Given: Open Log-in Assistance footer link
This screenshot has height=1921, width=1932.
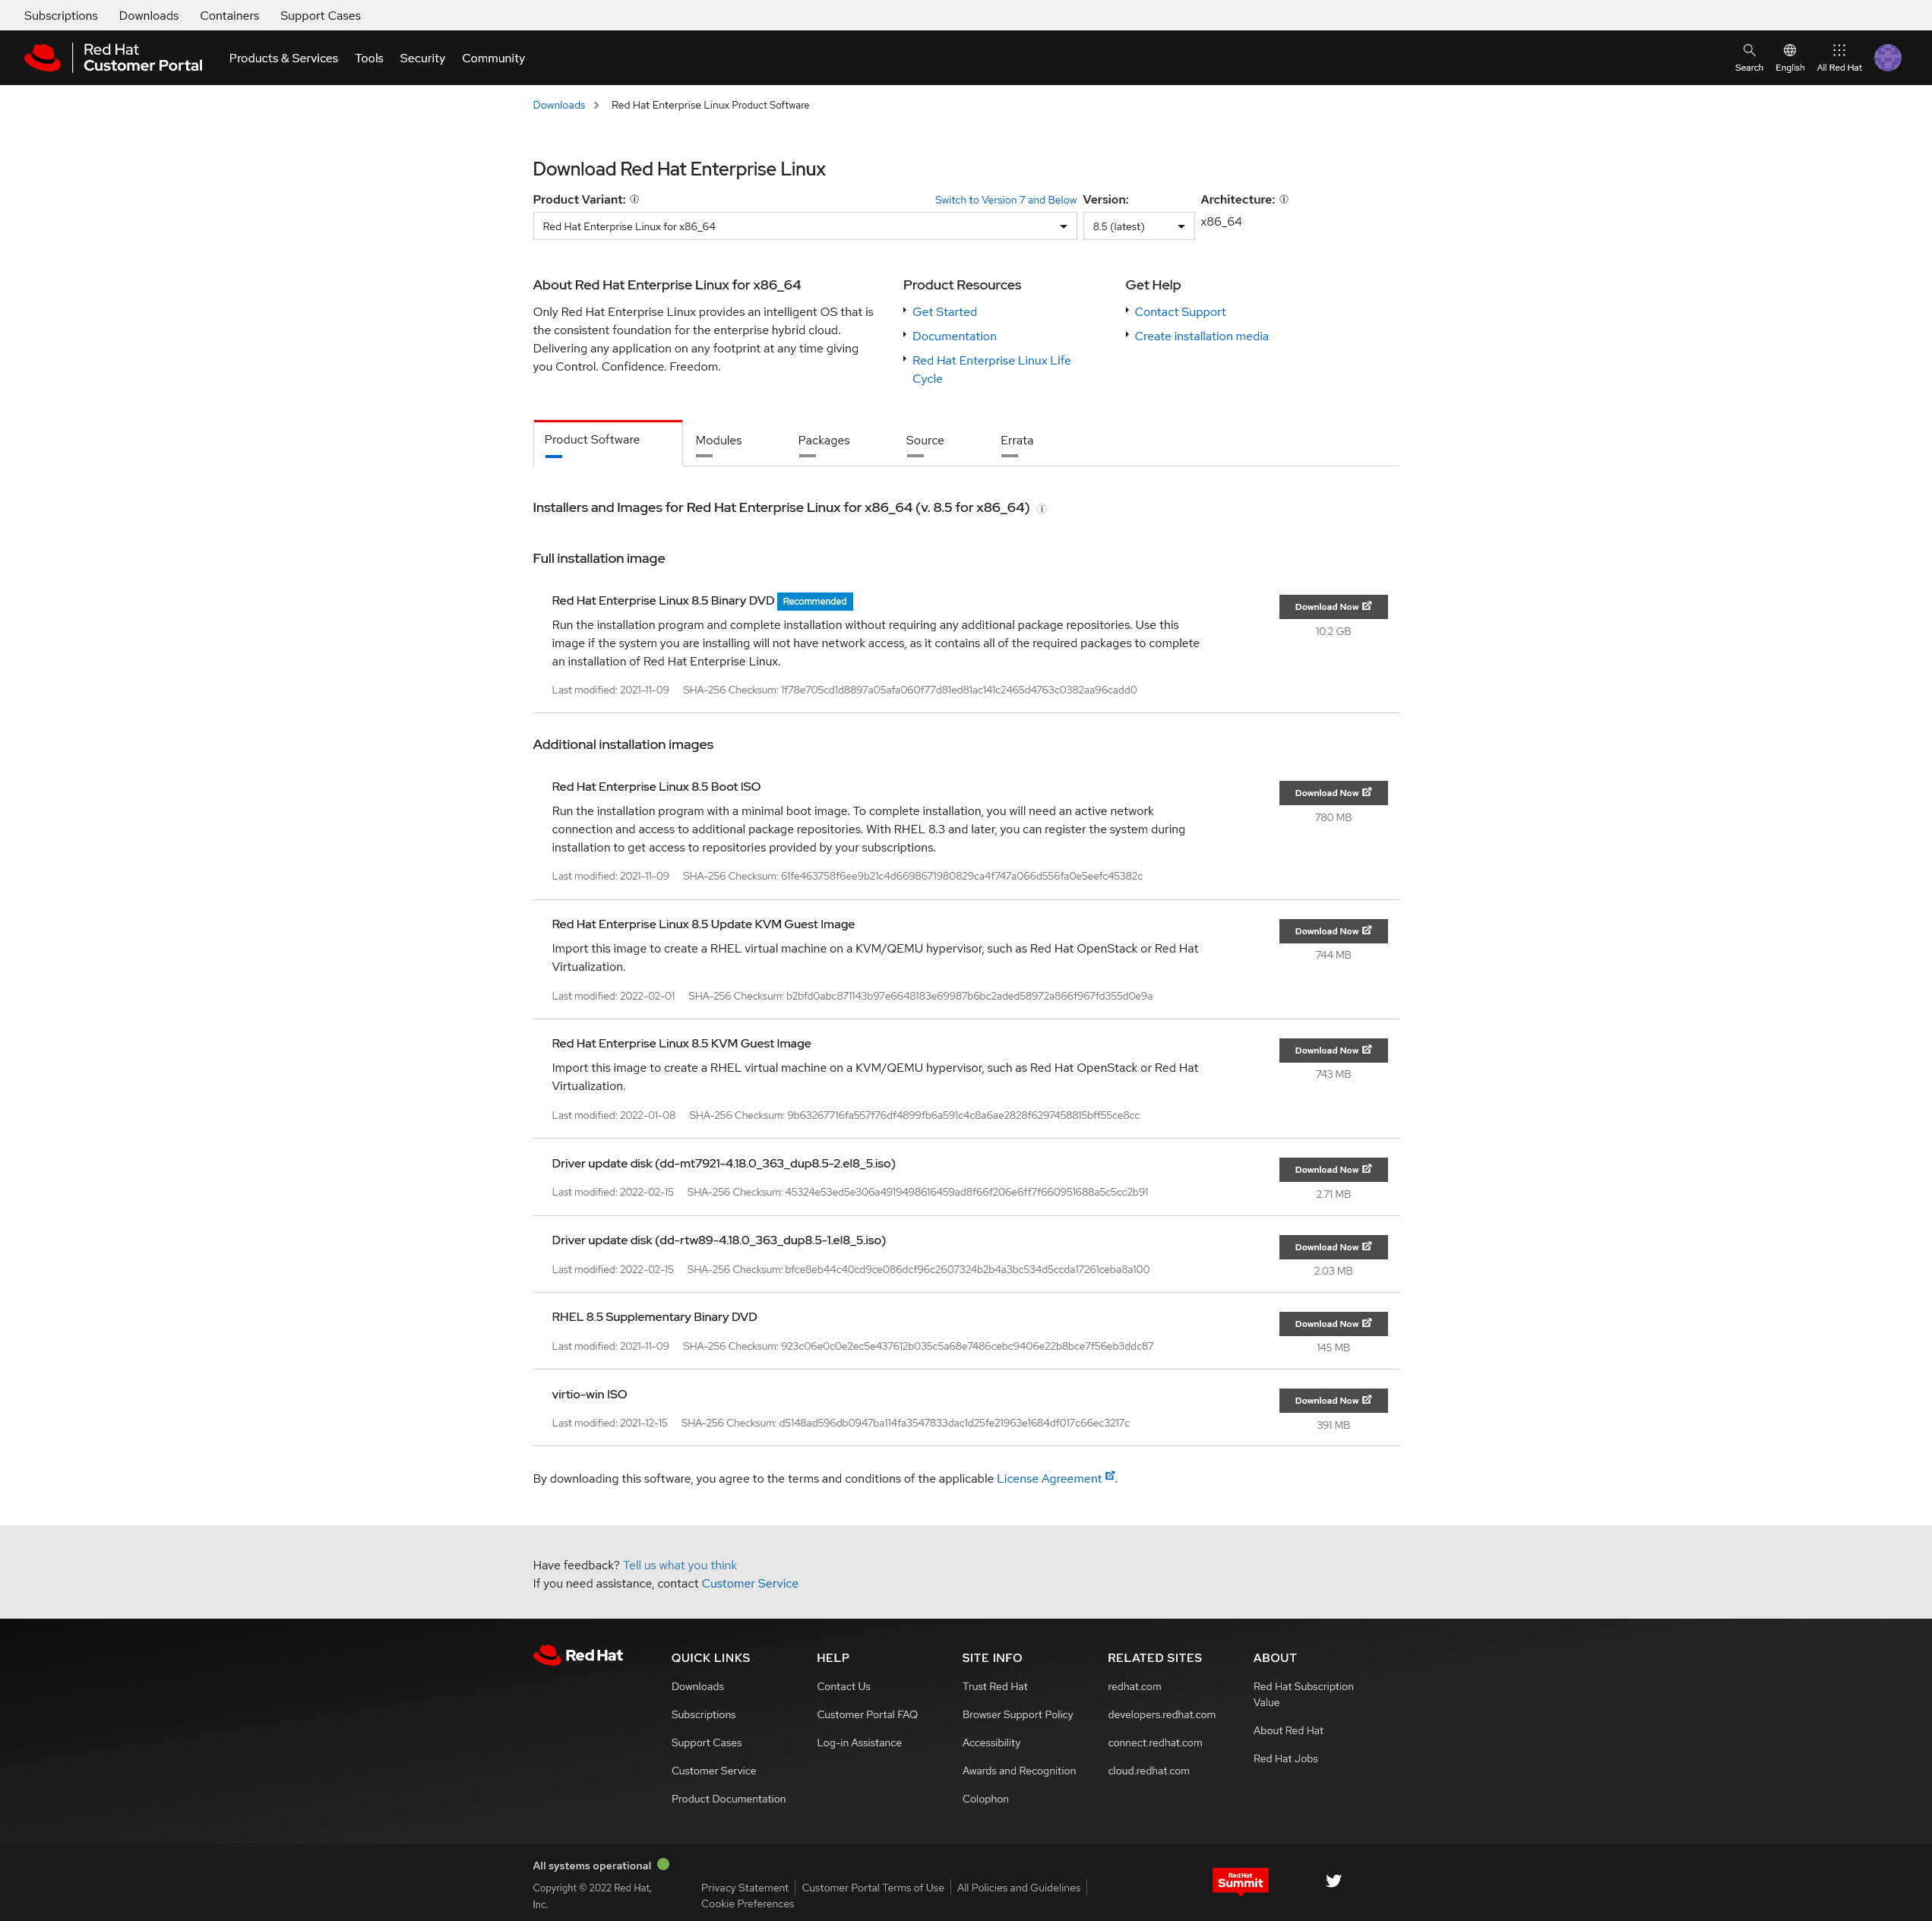Looking at the screenshot, I should click(x=859, y=1742).
